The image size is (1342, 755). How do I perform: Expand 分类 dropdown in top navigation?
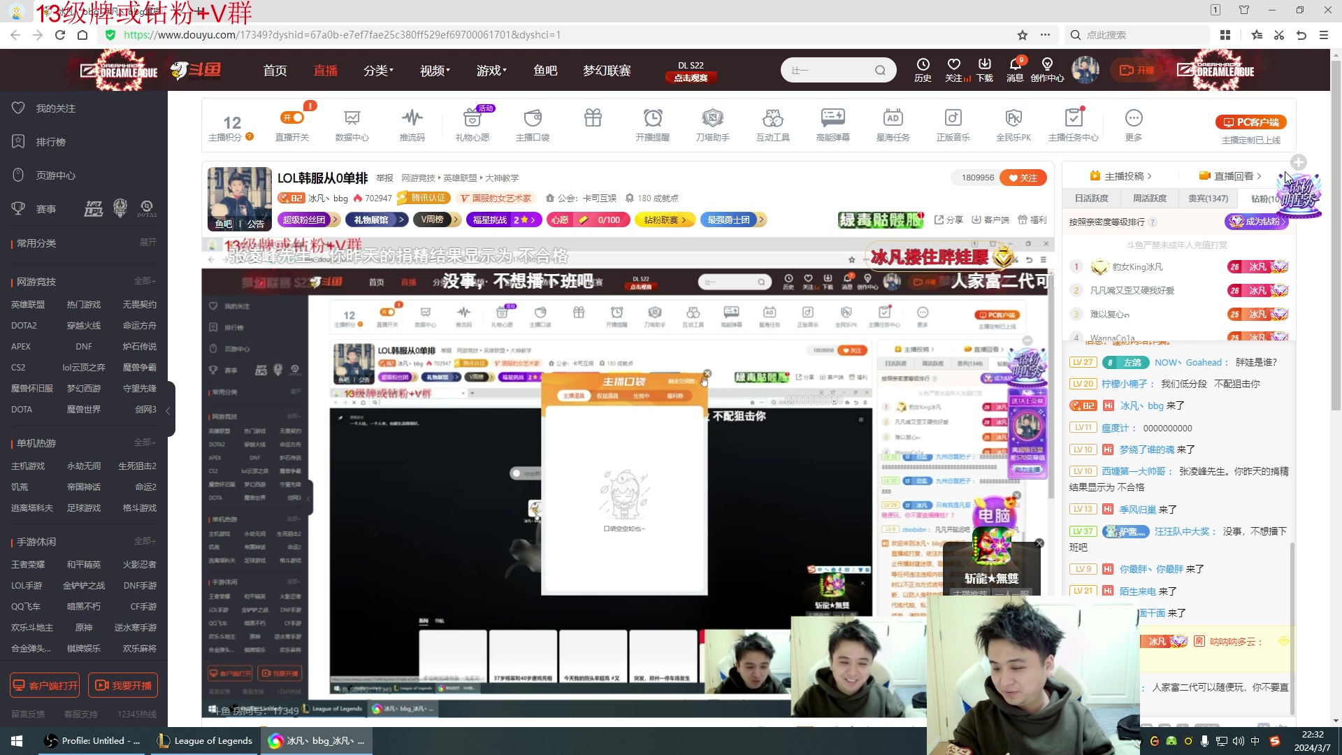378,71
